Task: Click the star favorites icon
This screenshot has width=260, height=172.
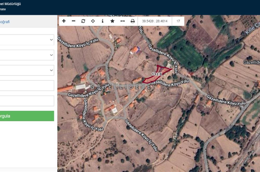Action: click(112, 21)
